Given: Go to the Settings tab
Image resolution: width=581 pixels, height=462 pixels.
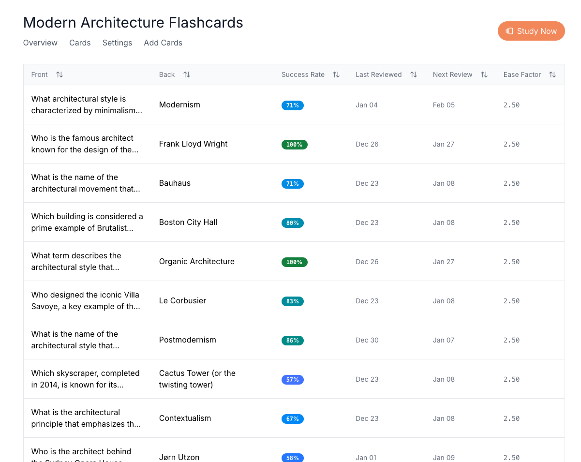Looking at the screenshot, I should coord(117,43).
